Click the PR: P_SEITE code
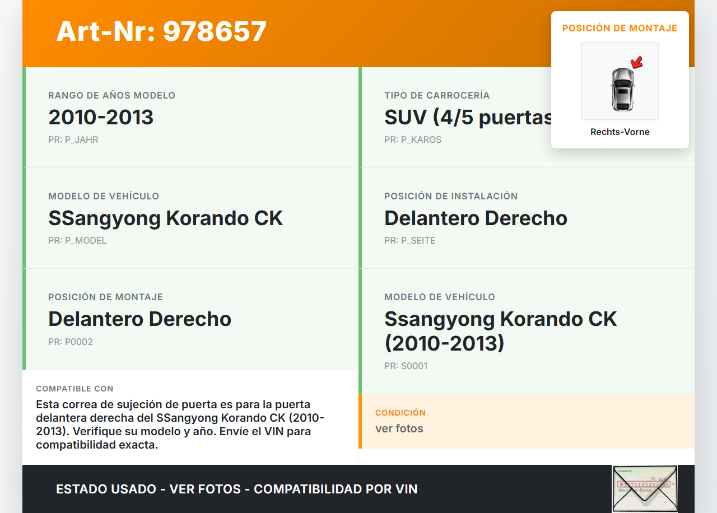This screenshot has width=717, height=513. (x=409, y=241)
